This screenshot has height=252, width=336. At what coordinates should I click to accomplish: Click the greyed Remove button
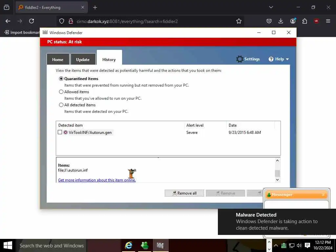click(225, 193)
